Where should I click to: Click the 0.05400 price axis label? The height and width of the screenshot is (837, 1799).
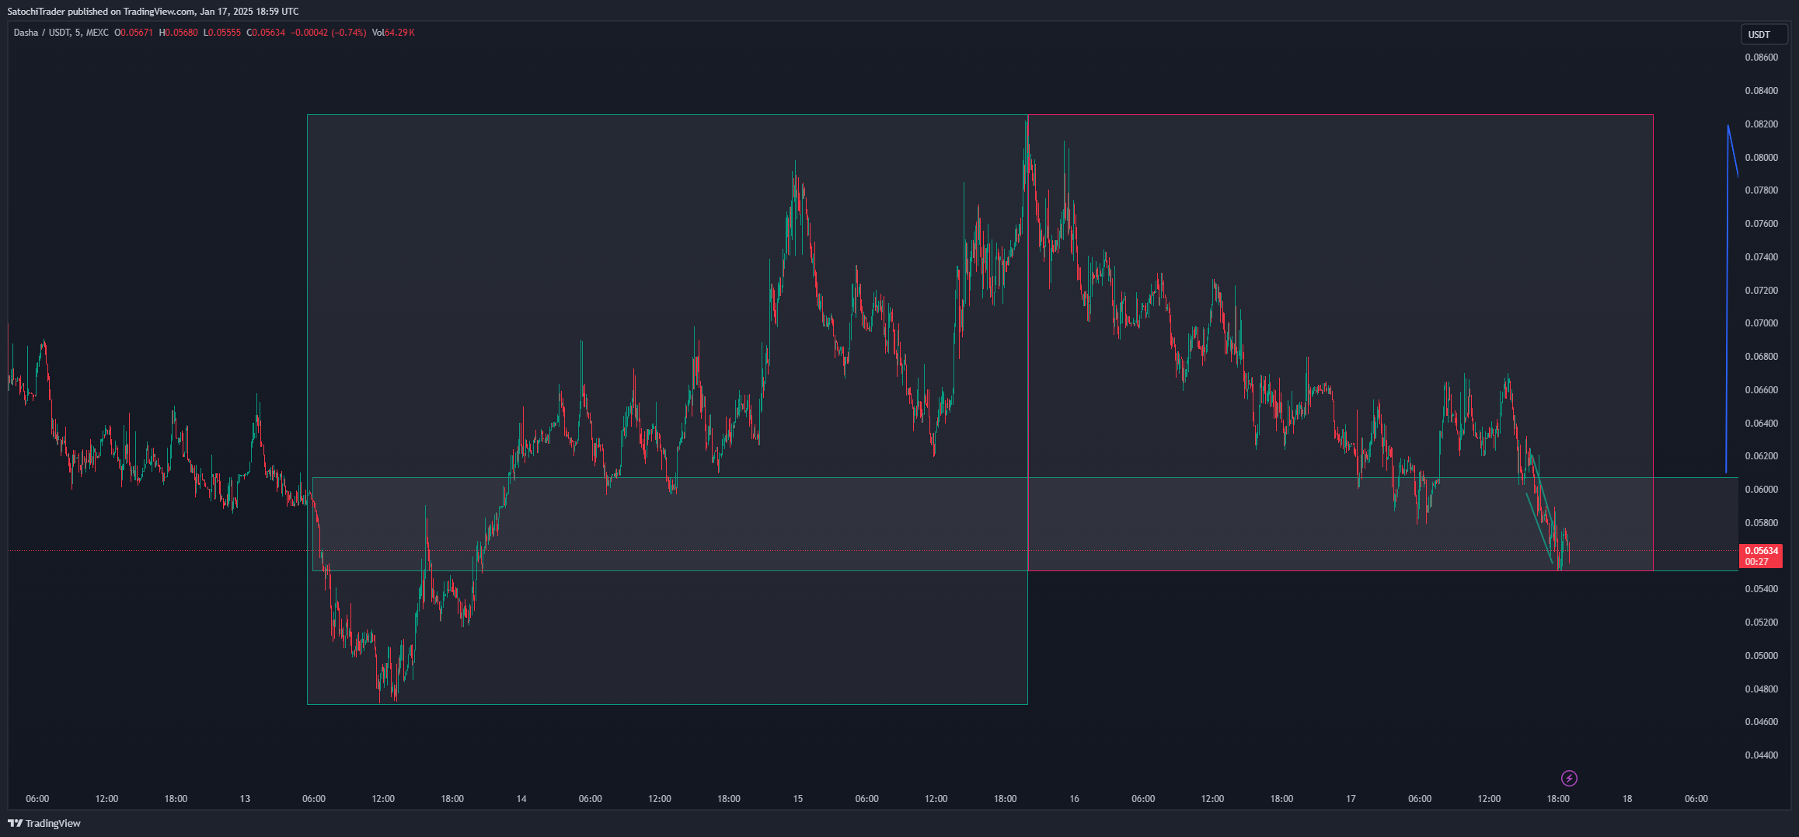[x=1761, y=589]
